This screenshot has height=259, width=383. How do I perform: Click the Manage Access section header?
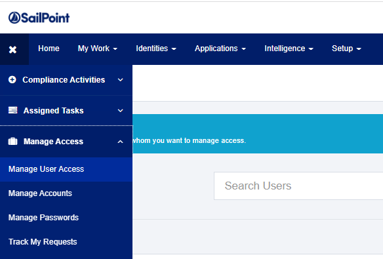point(66,142)
